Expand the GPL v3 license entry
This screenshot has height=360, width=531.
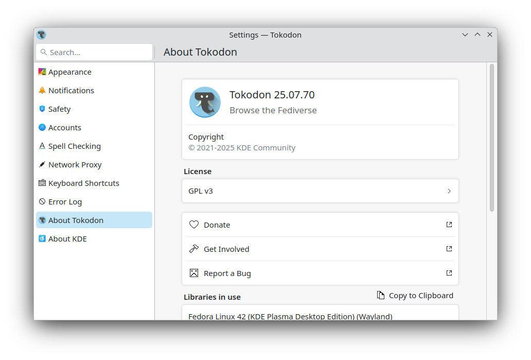(321, 191)
